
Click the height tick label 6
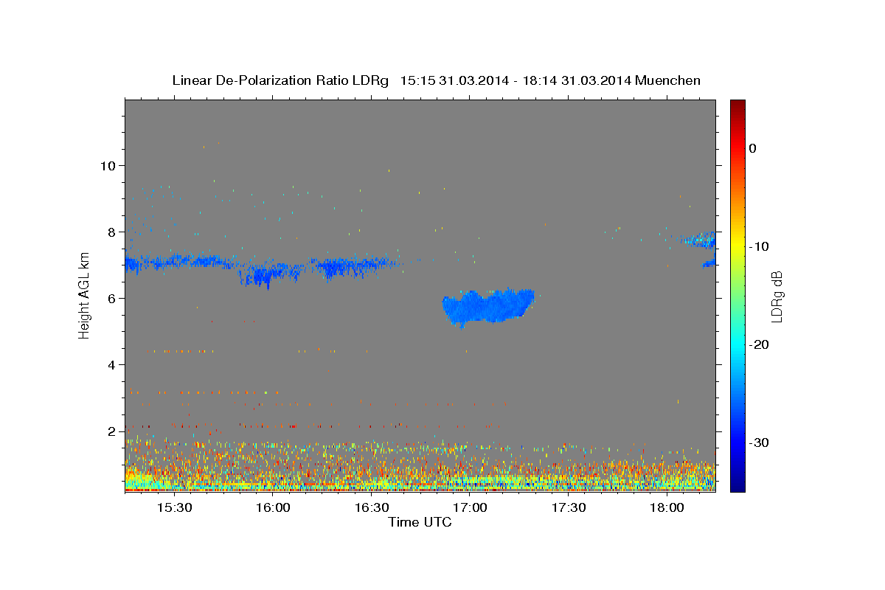tap(110, 298)
